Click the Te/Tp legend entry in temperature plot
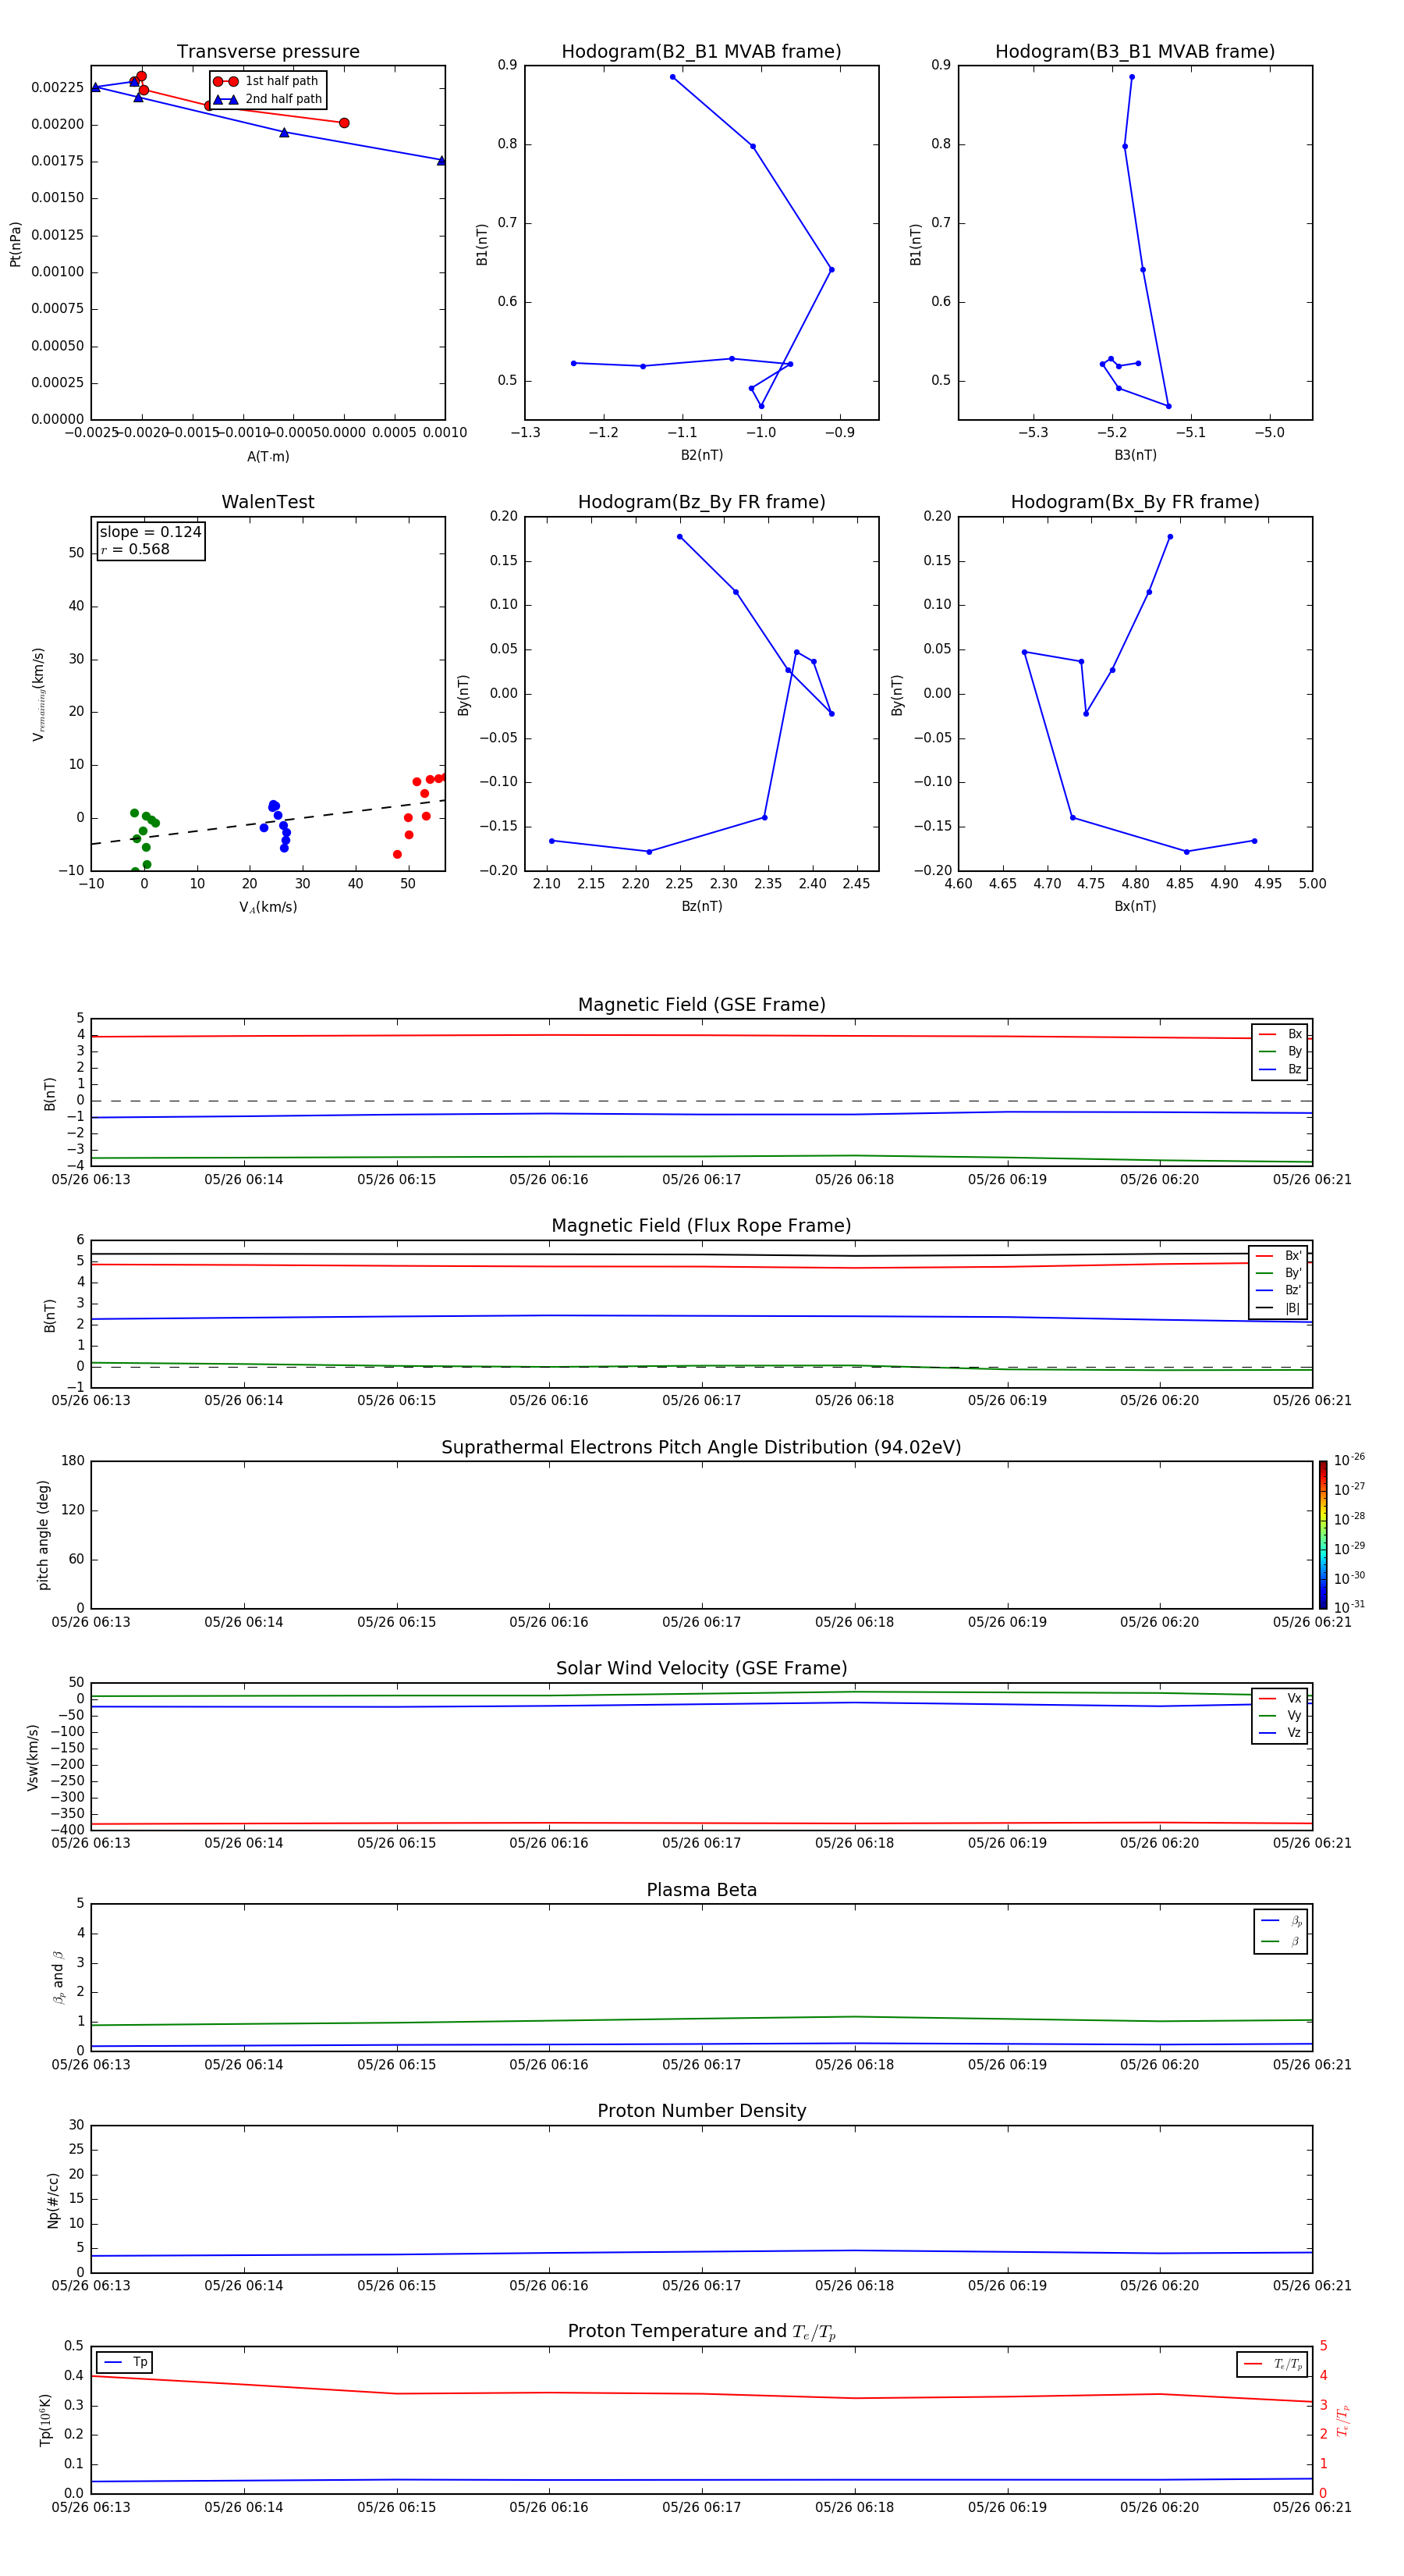Image resolution: width=1404 pixels, height=2576 pixels. click(x=1273, y=2364)
